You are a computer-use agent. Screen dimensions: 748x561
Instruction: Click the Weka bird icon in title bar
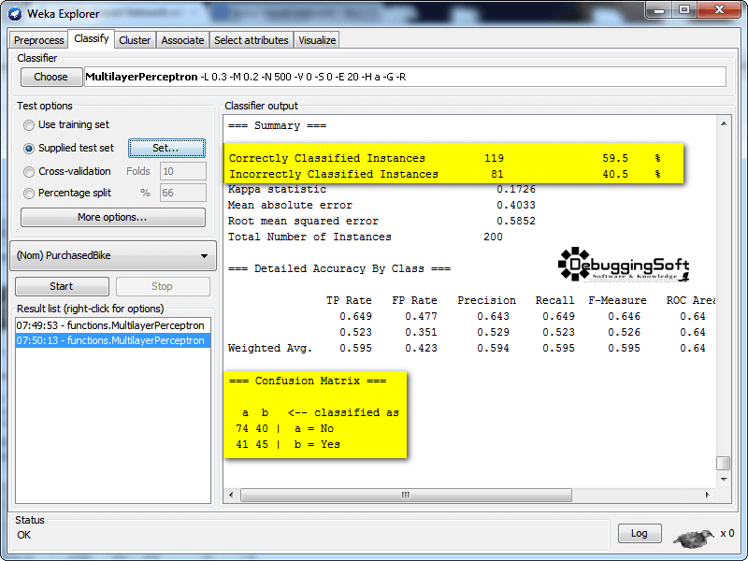(x=15, y=14)
